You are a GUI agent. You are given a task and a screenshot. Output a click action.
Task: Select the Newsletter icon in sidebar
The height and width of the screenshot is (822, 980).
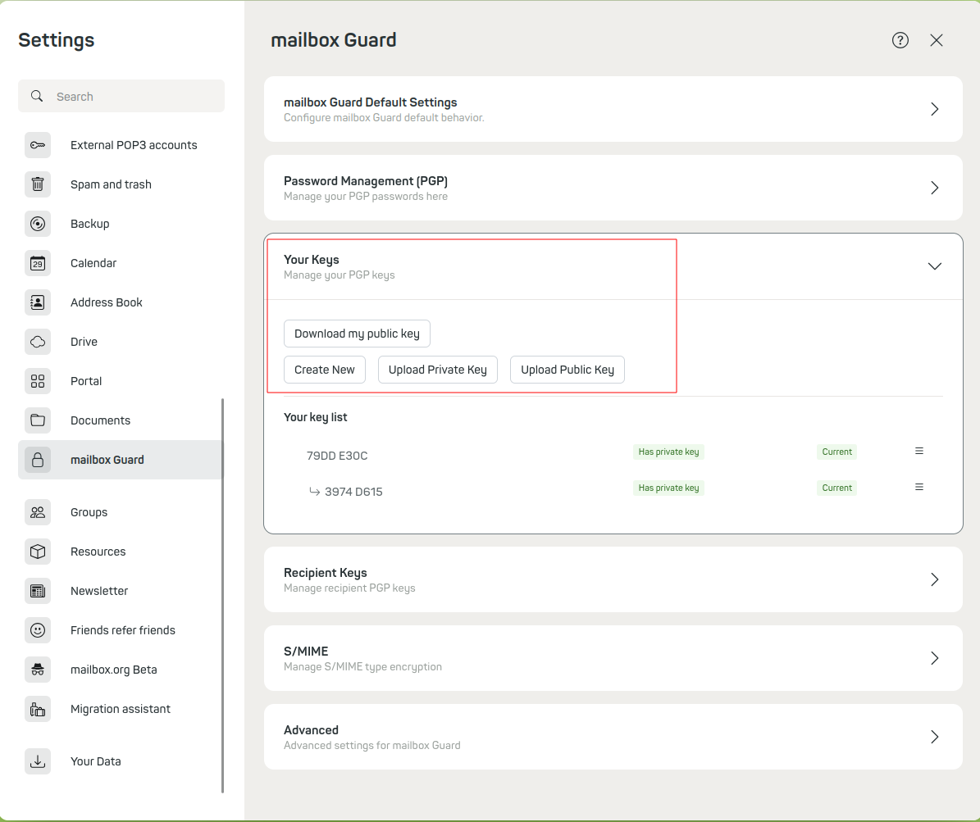(38, 591)
